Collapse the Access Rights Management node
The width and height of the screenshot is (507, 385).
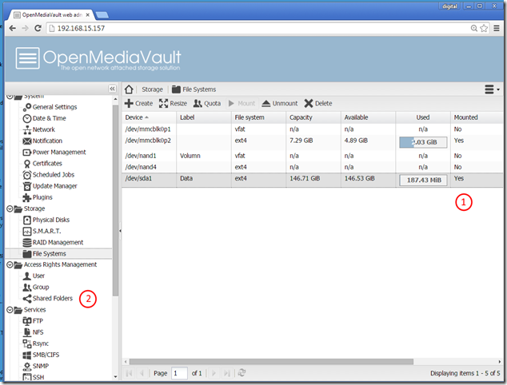(10, 265)
